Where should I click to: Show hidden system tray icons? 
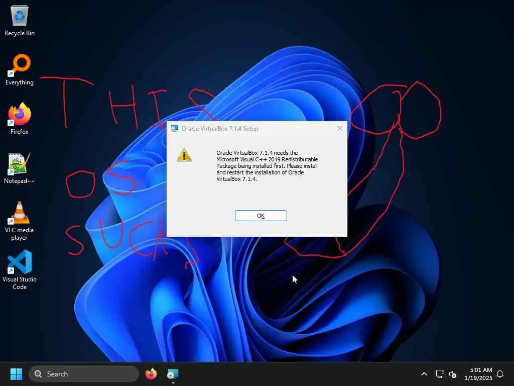[x=424, y=374]
